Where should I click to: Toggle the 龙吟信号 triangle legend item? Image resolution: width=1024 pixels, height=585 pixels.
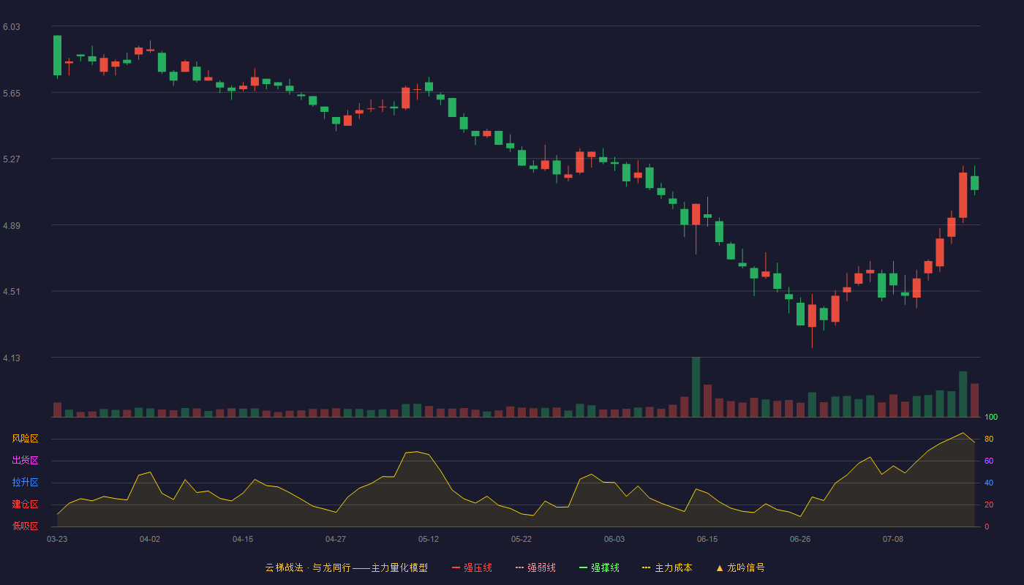pyautogui.click(x=740, y=567)
